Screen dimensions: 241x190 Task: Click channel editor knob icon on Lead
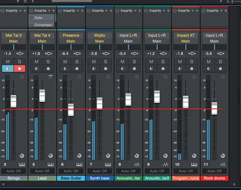[x=50, y=156]
